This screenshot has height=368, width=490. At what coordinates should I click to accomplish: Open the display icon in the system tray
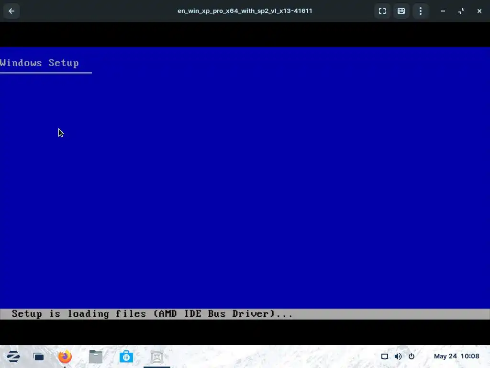pos(385,356)
